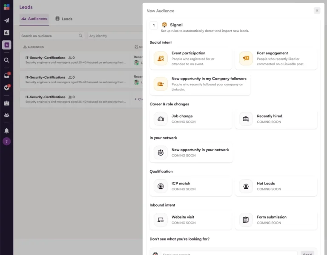Click the Post engagement heart icon
Screen dimensions: 327x255
pyautogui.click(x=246, y=59)
